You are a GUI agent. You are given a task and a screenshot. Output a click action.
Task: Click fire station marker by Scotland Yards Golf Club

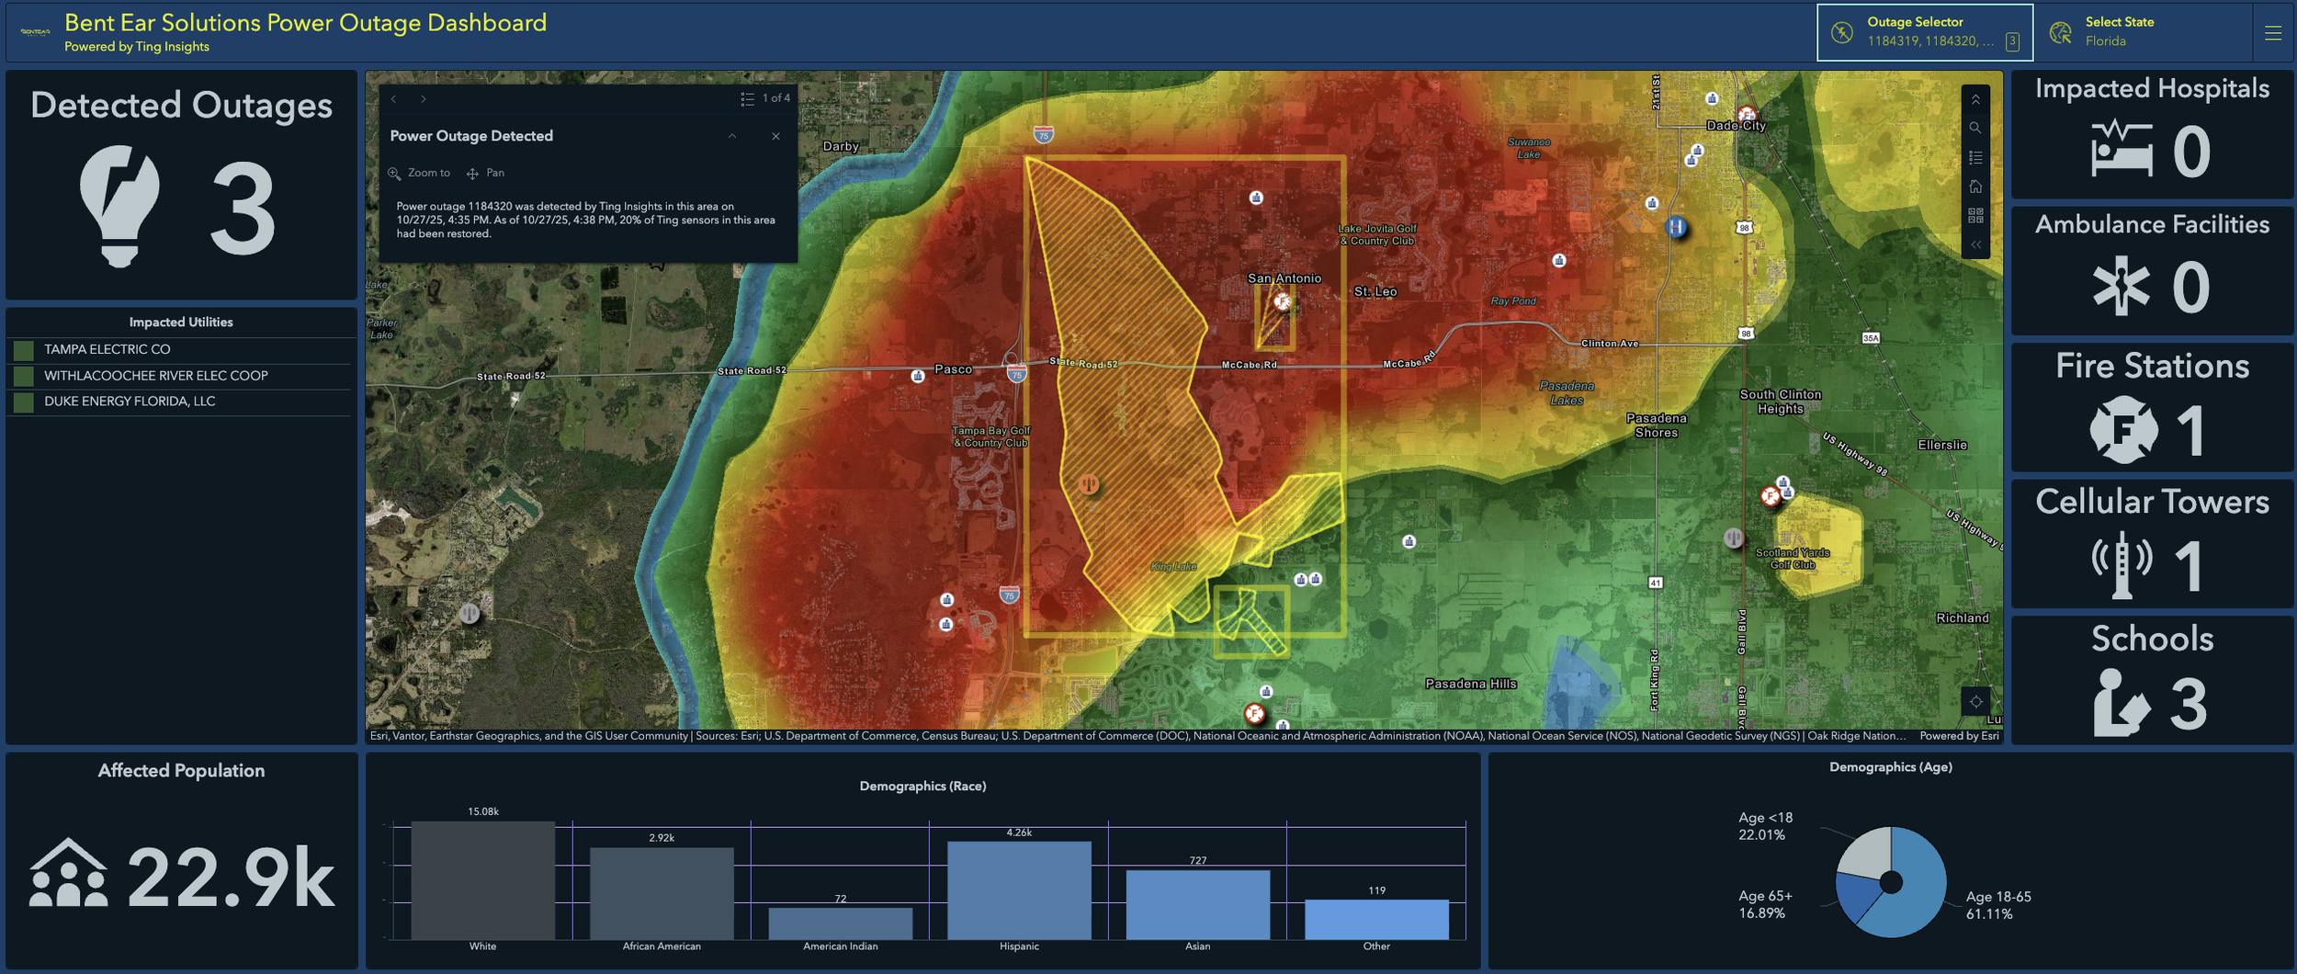pos(1770,497)
